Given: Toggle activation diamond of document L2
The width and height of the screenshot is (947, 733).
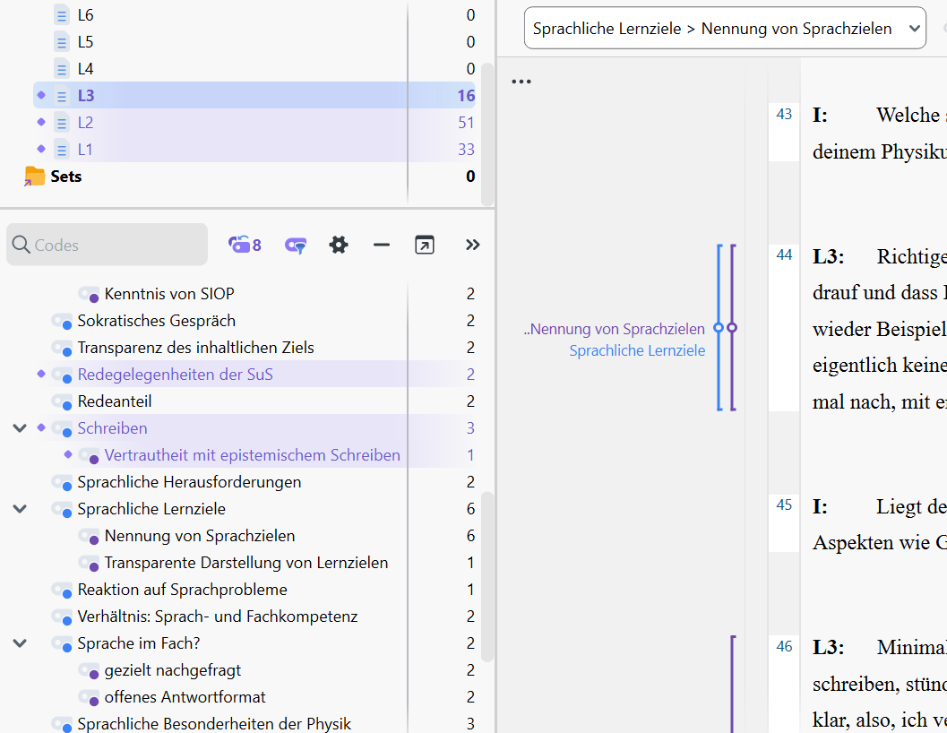Looking at the screenshot, I should click(x=41, y=122).
